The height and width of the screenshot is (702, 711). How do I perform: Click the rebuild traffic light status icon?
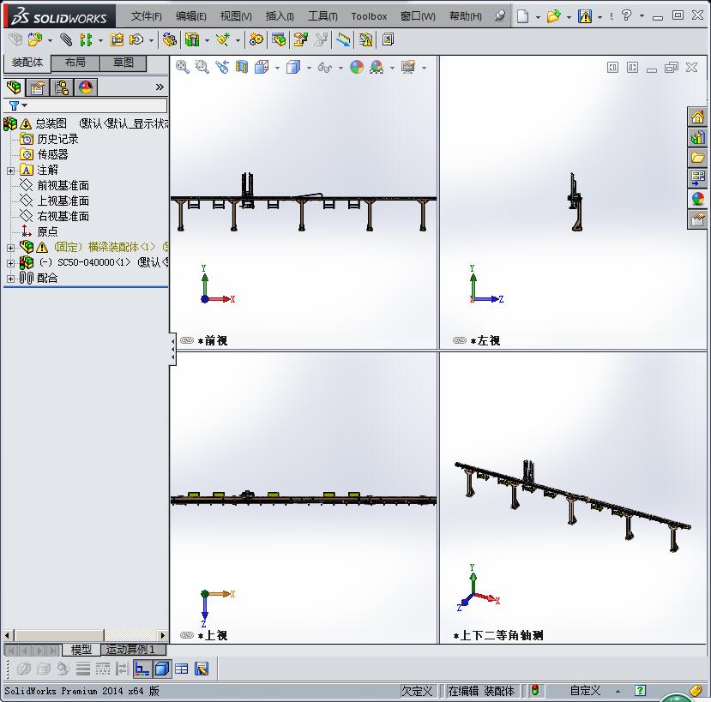coord(535,690)
